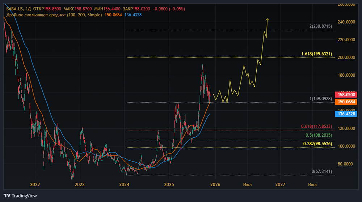Click the orange MA value 150.0684 in legend
The height and width of the screenshot is (202, 362).
113,15
